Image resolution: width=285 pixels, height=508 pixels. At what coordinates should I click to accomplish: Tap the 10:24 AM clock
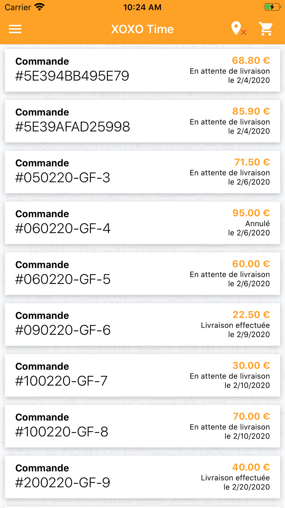pos(142,7)
